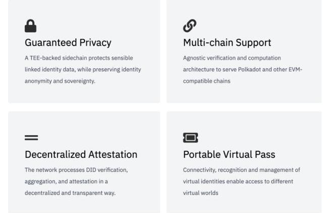The width and height of the screenshot is (323, 213).
Task: Click the text 'virtual worlds'
Action: pos(200,193)
